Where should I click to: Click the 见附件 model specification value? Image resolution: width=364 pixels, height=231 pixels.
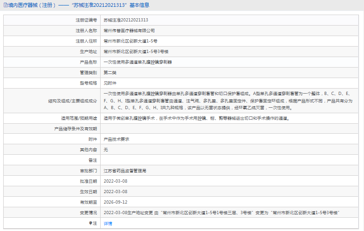(x=110, y=83)
